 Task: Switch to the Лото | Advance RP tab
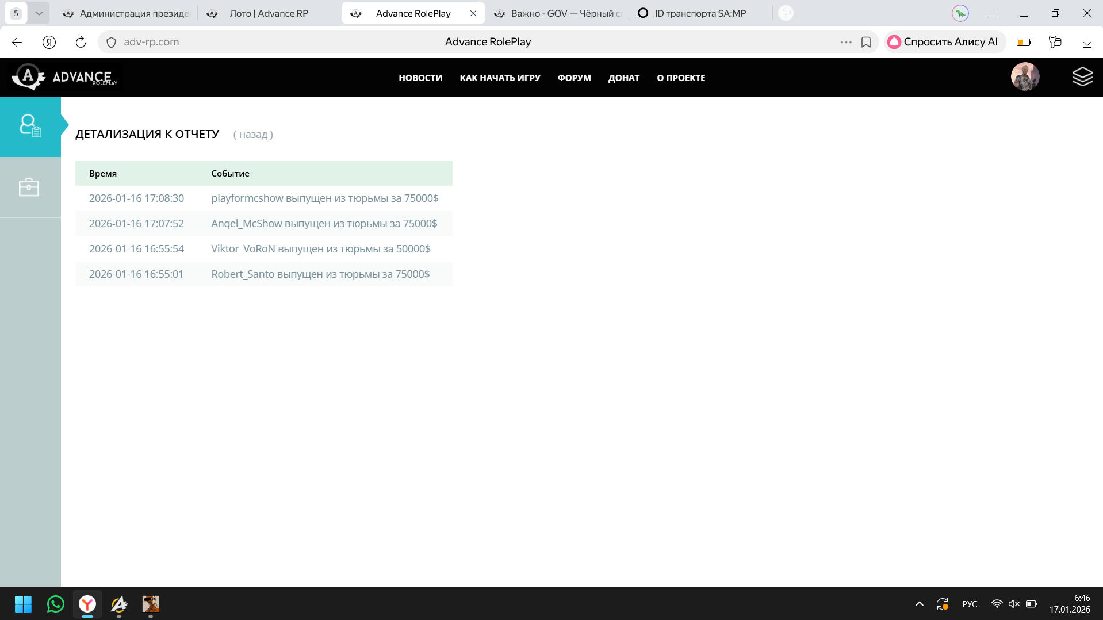(x=269, y=13)
